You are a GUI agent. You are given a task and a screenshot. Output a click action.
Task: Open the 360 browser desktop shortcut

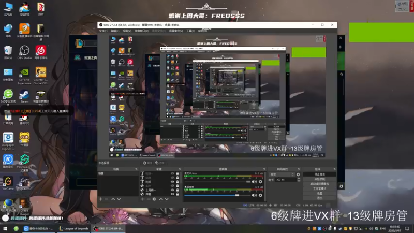click(8, 97)
